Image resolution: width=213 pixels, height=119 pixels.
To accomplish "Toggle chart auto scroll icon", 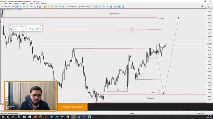I will pos(115,7).
